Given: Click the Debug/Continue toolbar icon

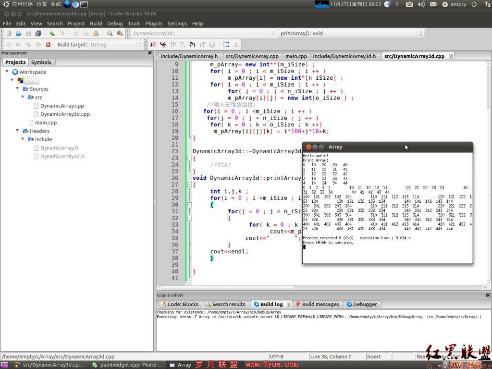Looking at the screenshot, I should (153, 45).
